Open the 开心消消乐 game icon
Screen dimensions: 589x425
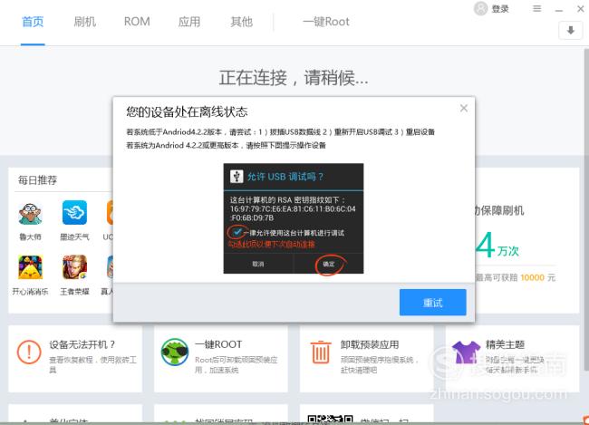click(x=31, y=267)
